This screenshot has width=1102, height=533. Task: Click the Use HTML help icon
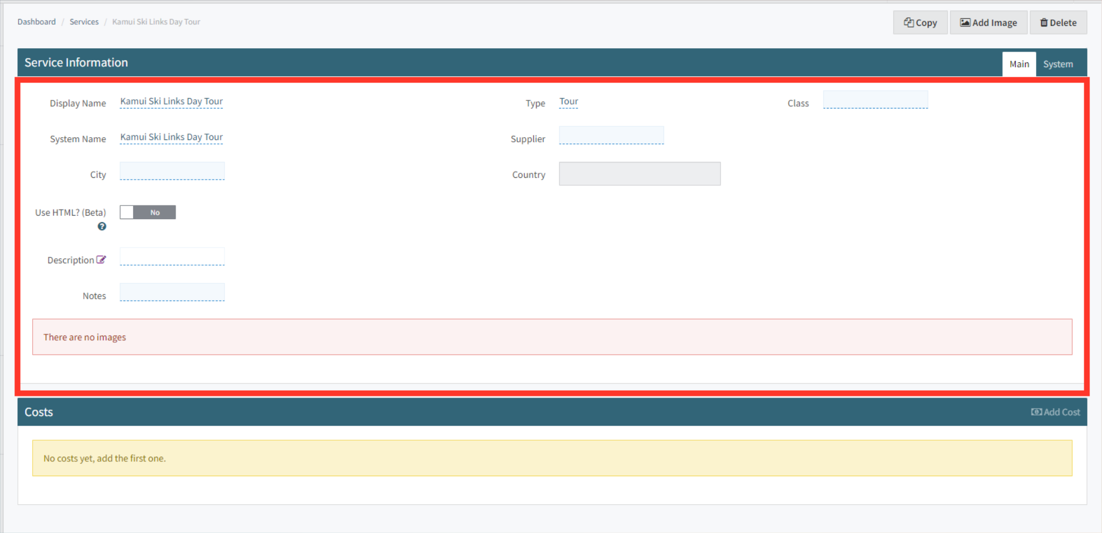pyautogui.click(x=102, y=227)
